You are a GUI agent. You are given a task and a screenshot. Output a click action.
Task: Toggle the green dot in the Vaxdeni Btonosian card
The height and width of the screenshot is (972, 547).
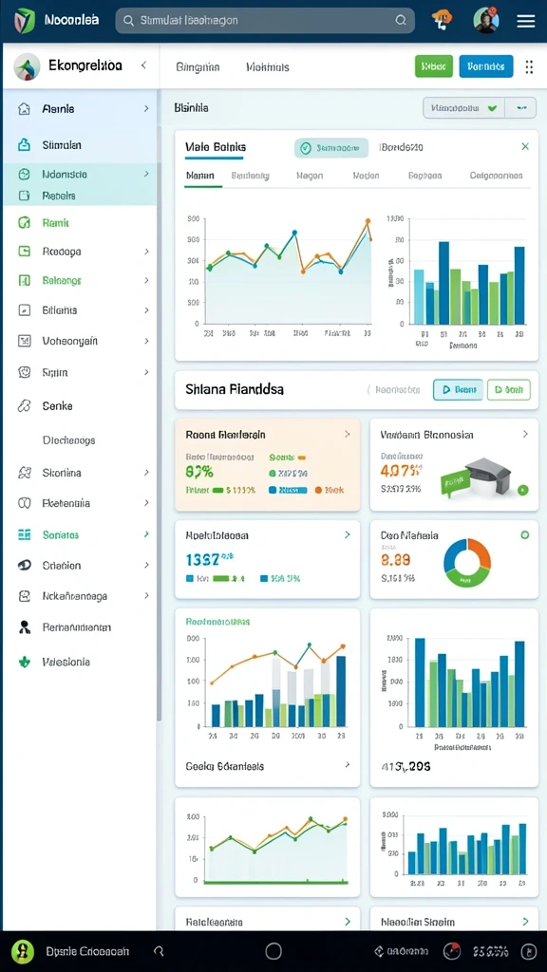(523, 490)
